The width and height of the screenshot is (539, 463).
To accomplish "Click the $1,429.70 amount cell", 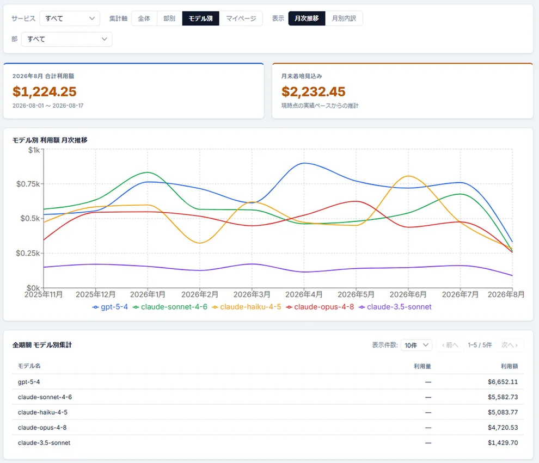I will click(x=503, y=443).
